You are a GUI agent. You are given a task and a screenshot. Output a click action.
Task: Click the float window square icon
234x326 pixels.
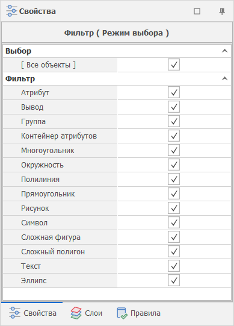tap(197, 11)
